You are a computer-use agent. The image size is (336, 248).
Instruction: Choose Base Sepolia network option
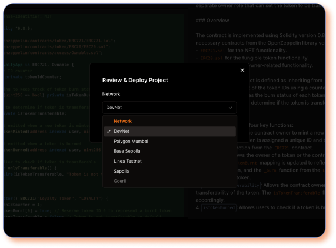click(169, 151)
